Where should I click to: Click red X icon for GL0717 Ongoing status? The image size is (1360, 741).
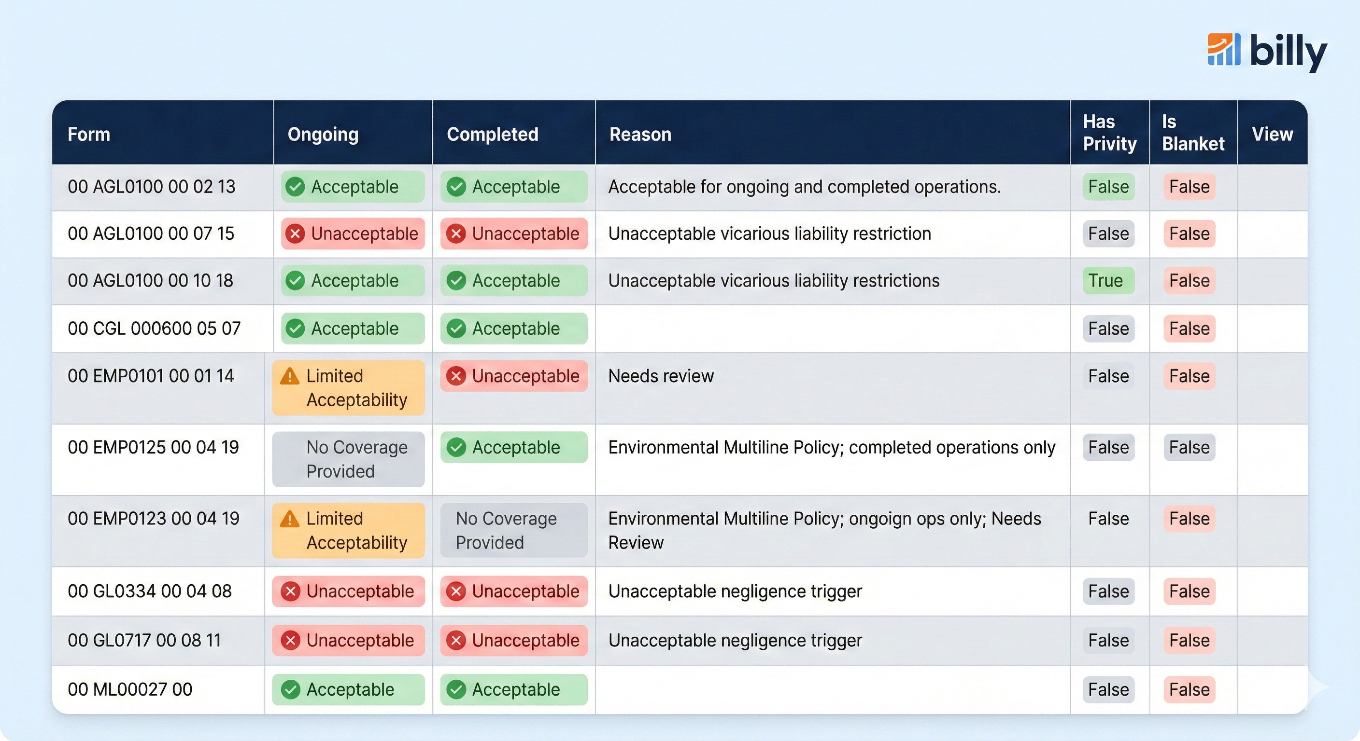(290, 640)
